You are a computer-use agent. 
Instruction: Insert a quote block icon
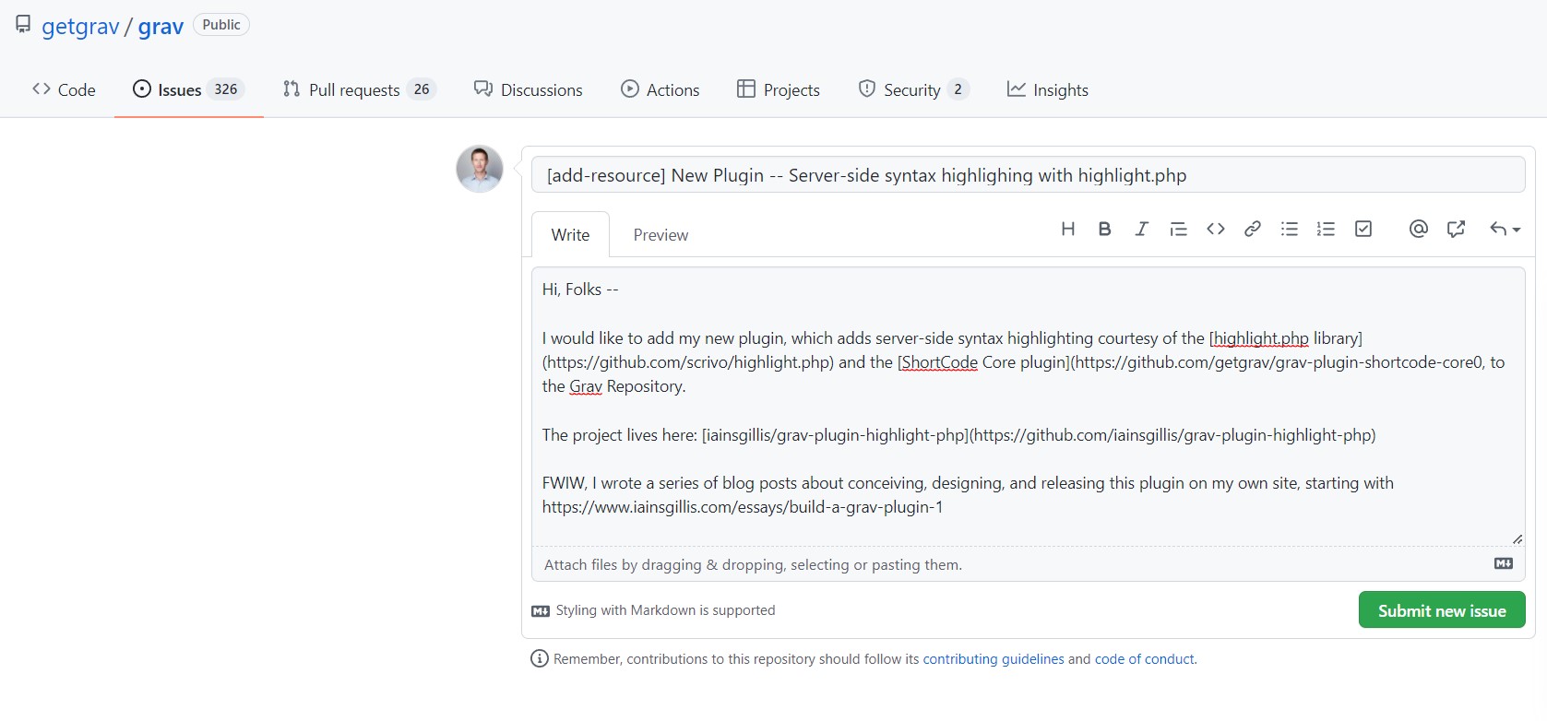(1178, 229)
